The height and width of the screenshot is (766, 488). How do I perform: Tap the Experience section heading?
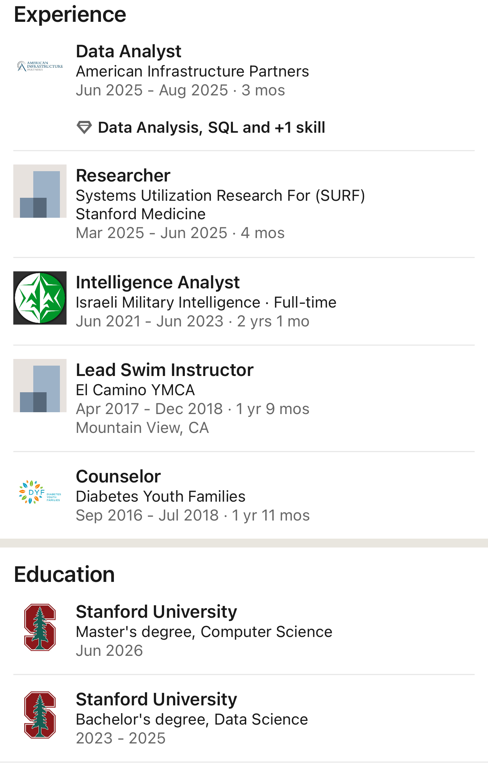[70, 15]
